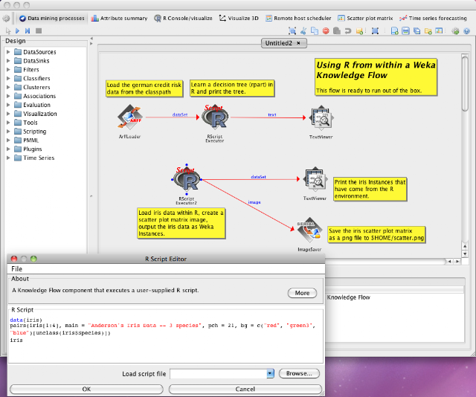Viewport: 476px width, 397px height.
Task: Create new layout toolbar icon
Action: [394, 30]
